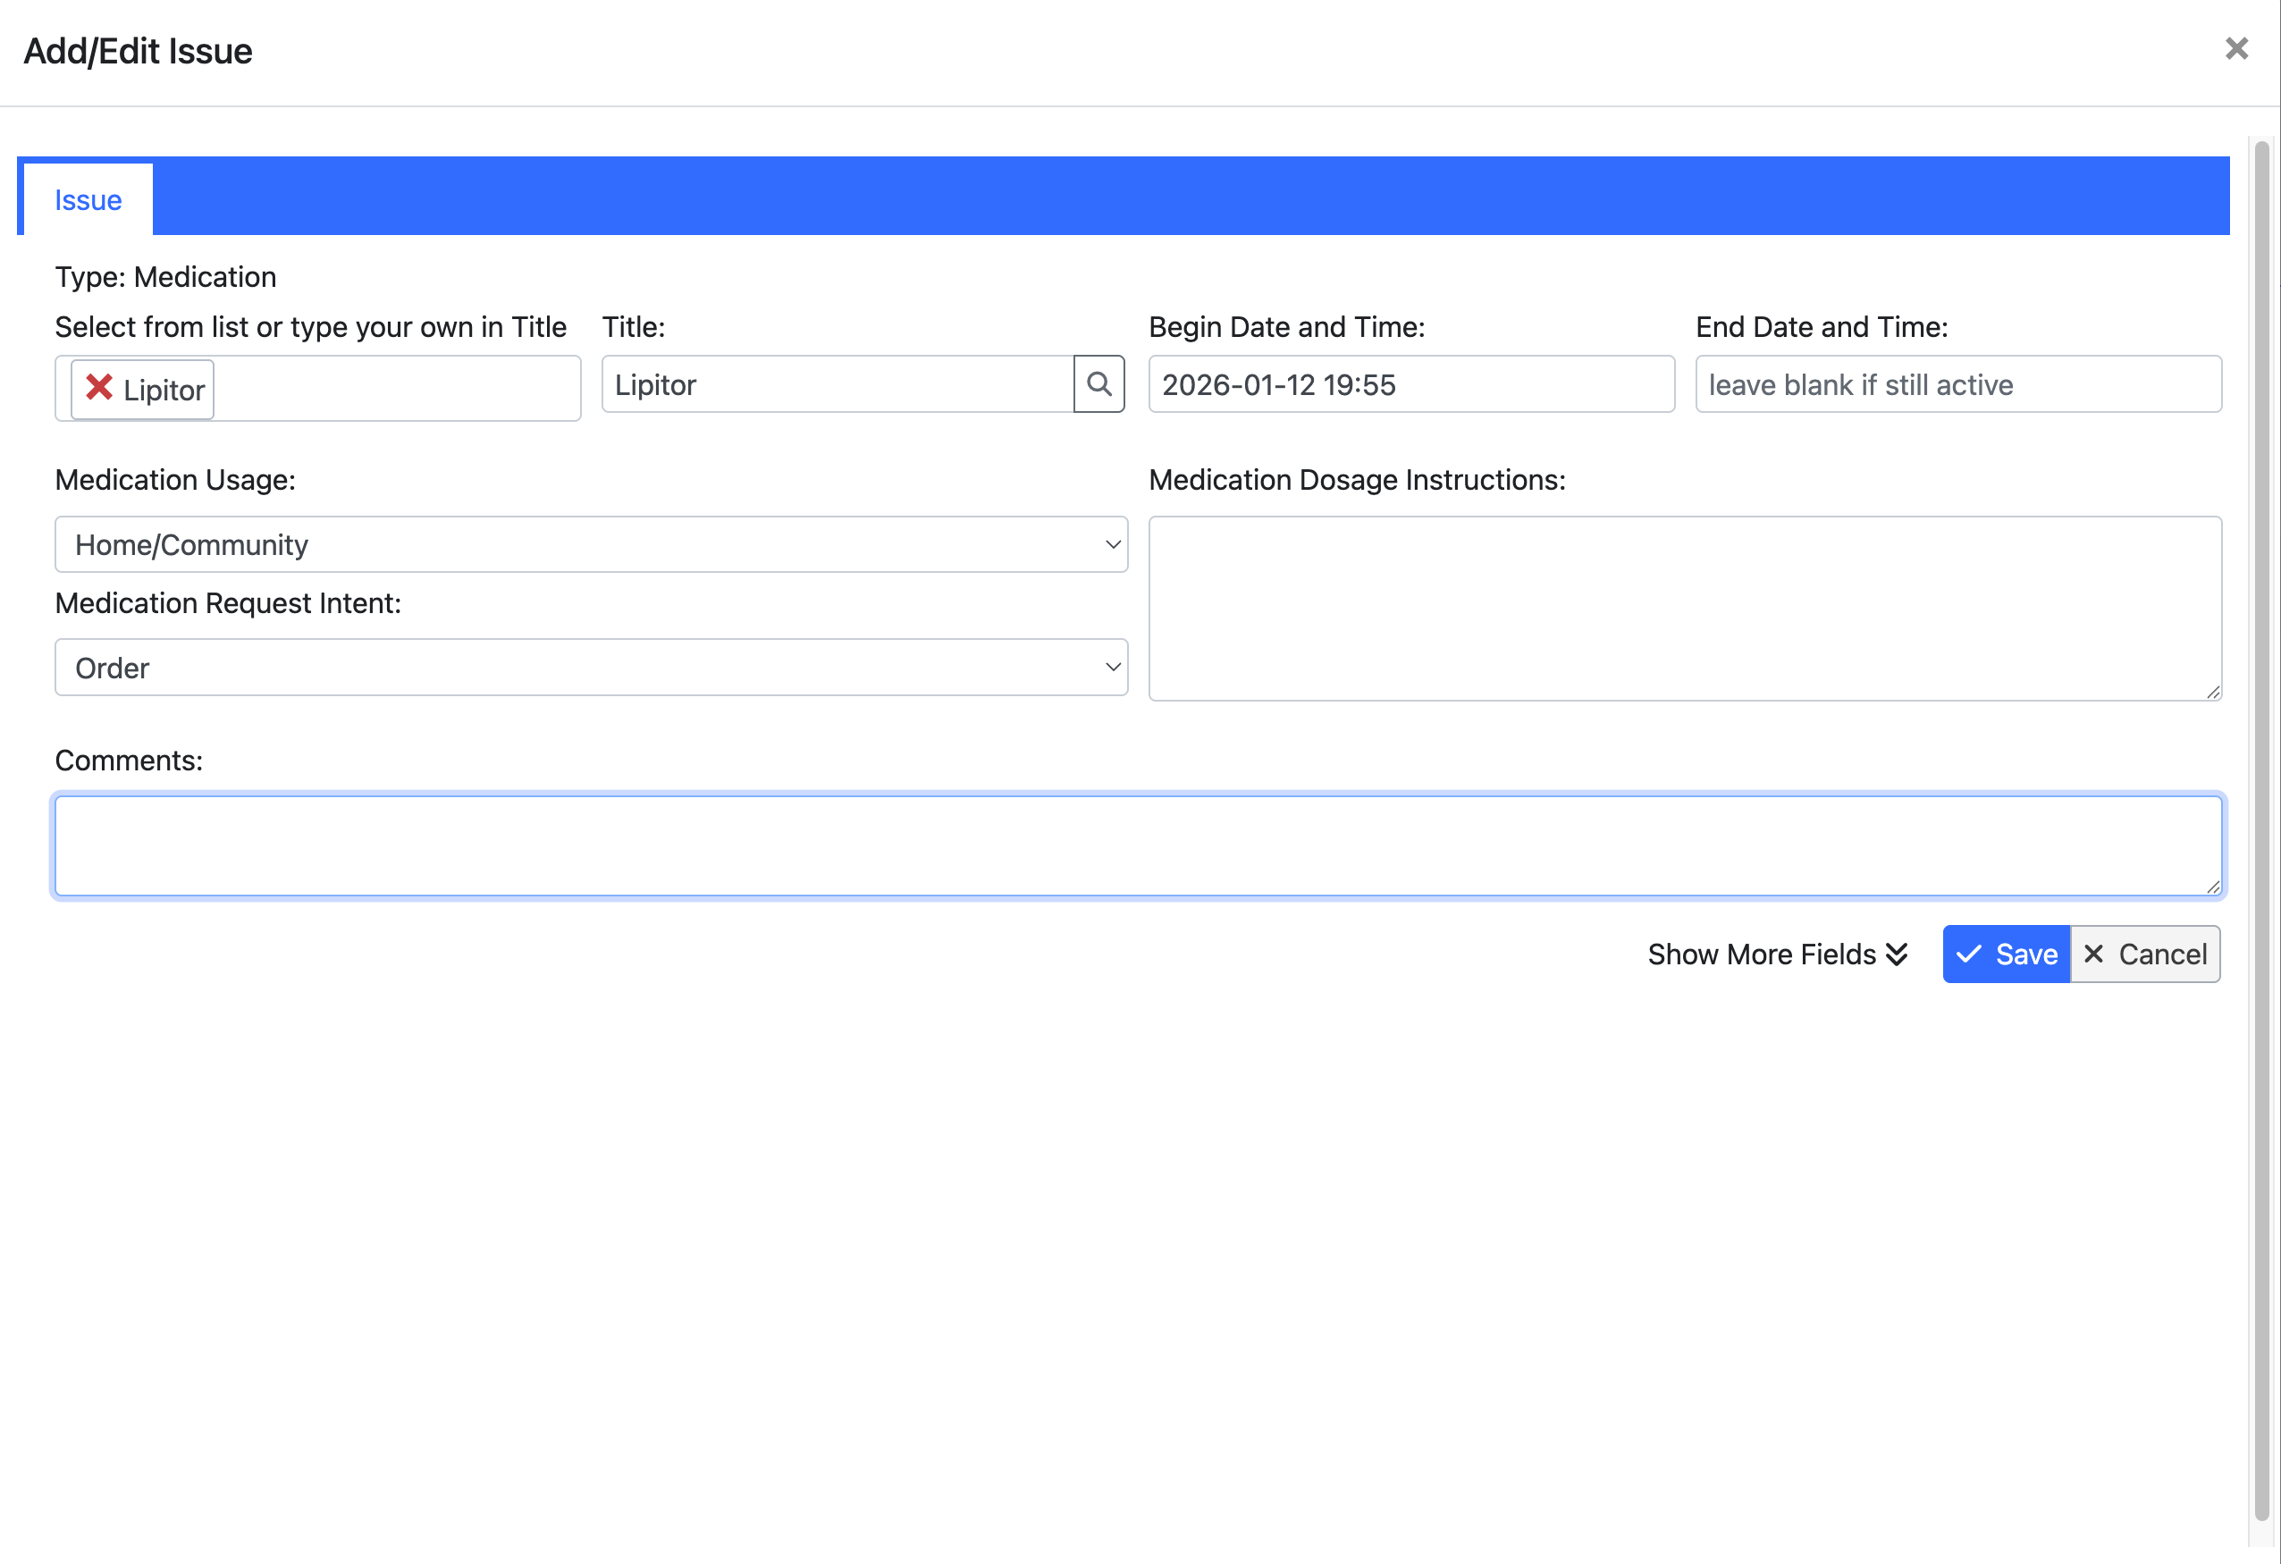
Task: Click the double-chevron icon next to Show More Fields
Action: tap(1895, 954)
